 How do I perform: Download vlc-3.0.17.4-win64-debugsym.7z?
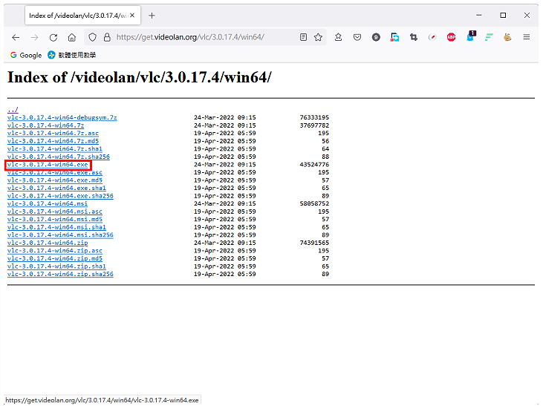coord(62,118)
